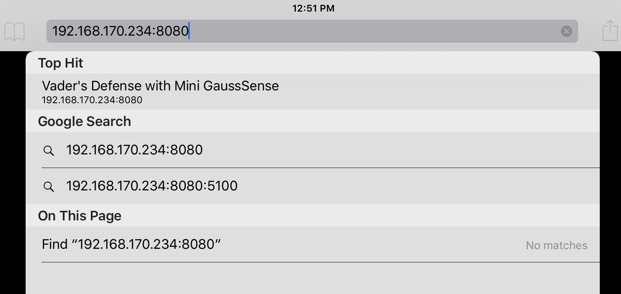
Task: Find "192.168.170.234:8080" on this page
Action: [x=313, y=244]
